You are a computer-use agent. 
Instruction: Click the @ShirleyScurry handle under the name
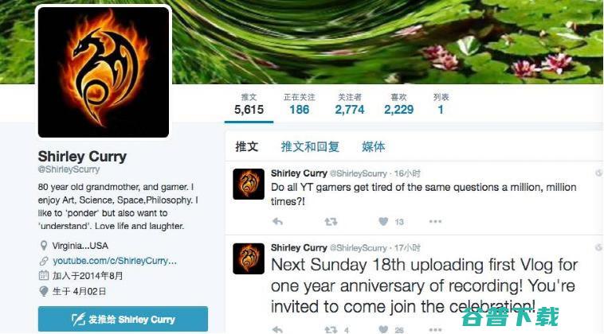69,169
